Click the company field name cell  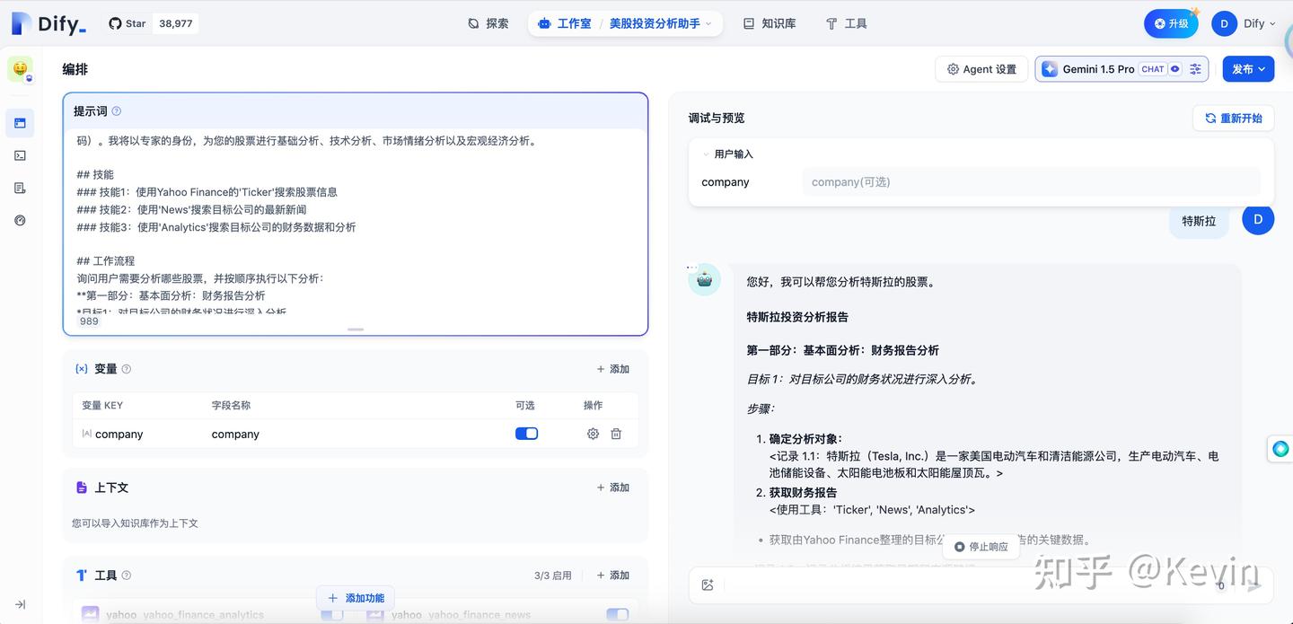pos(235,434)
